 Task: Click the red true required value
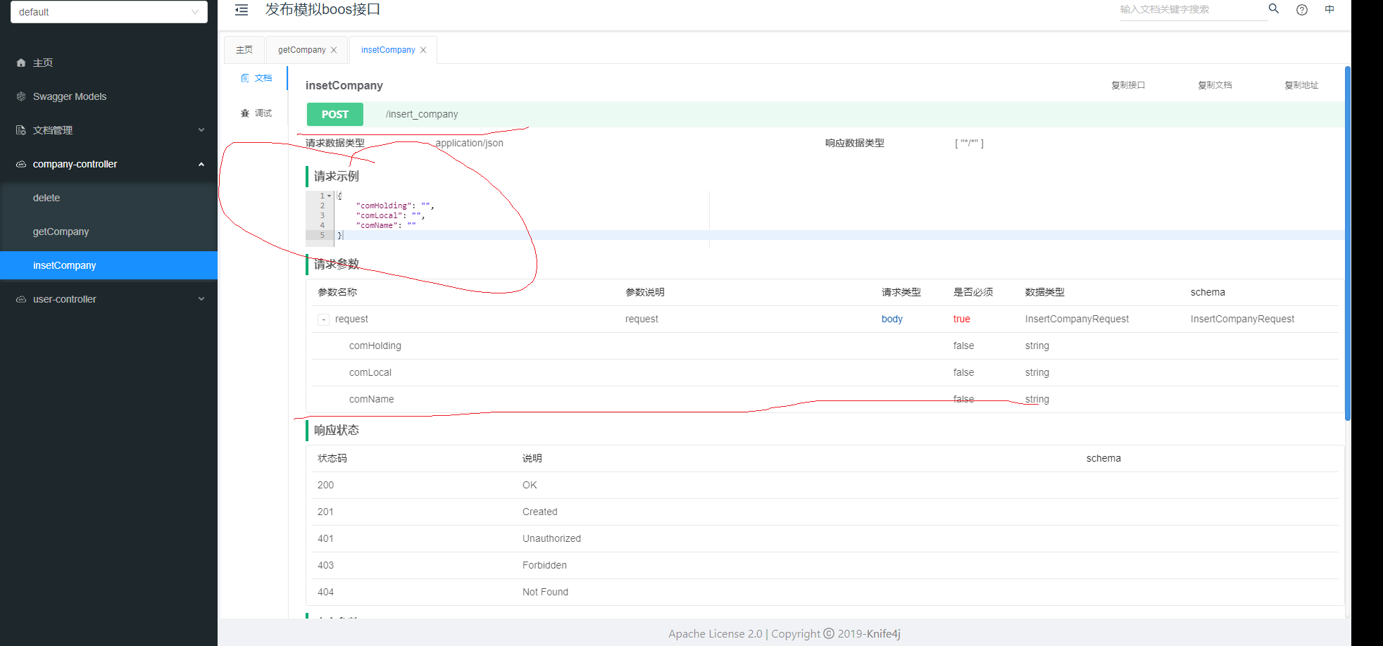[962, 319]
